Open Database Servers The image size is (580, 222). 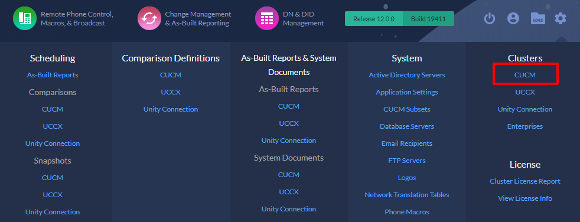[407, 126]
